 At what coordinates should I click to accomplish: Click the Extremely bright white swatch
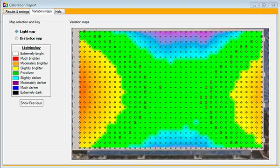15,54
